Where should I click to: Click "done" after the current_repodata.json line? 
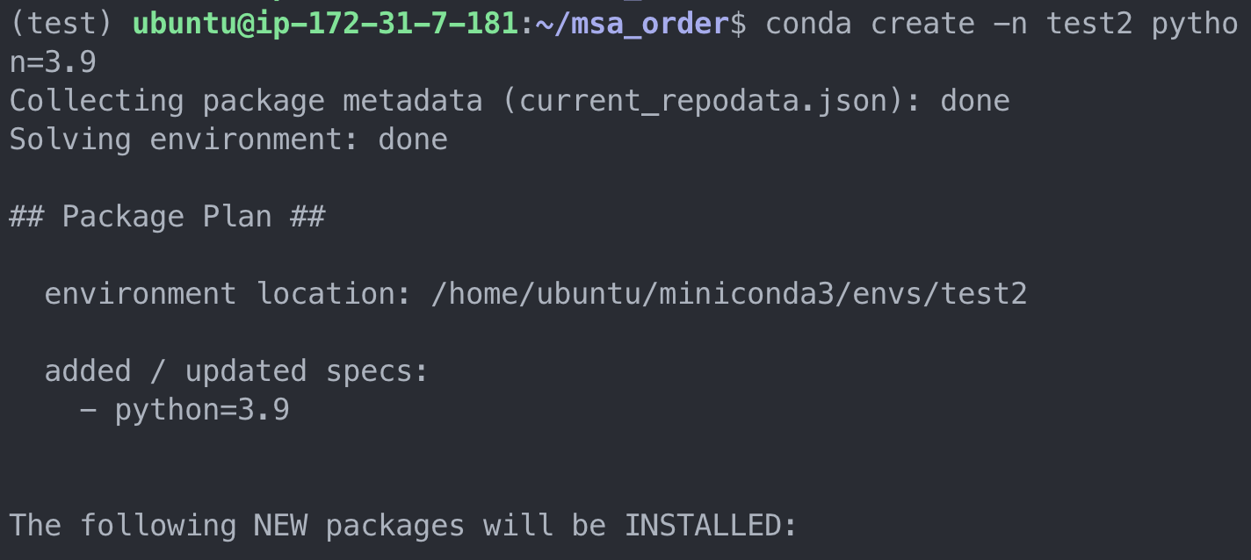[975, 101]
